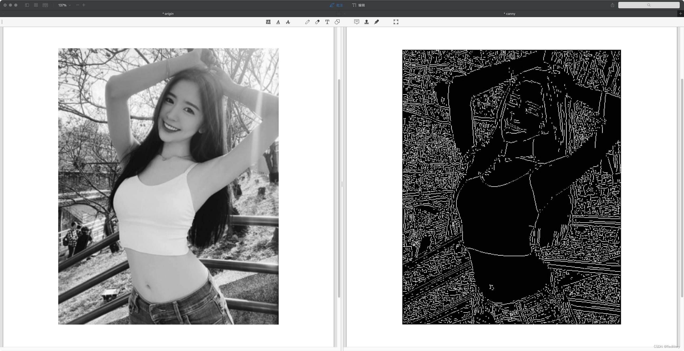The height and width of the screenshot is (351, 684).
Task: Select the underline text tool
Action: point(278,22)
